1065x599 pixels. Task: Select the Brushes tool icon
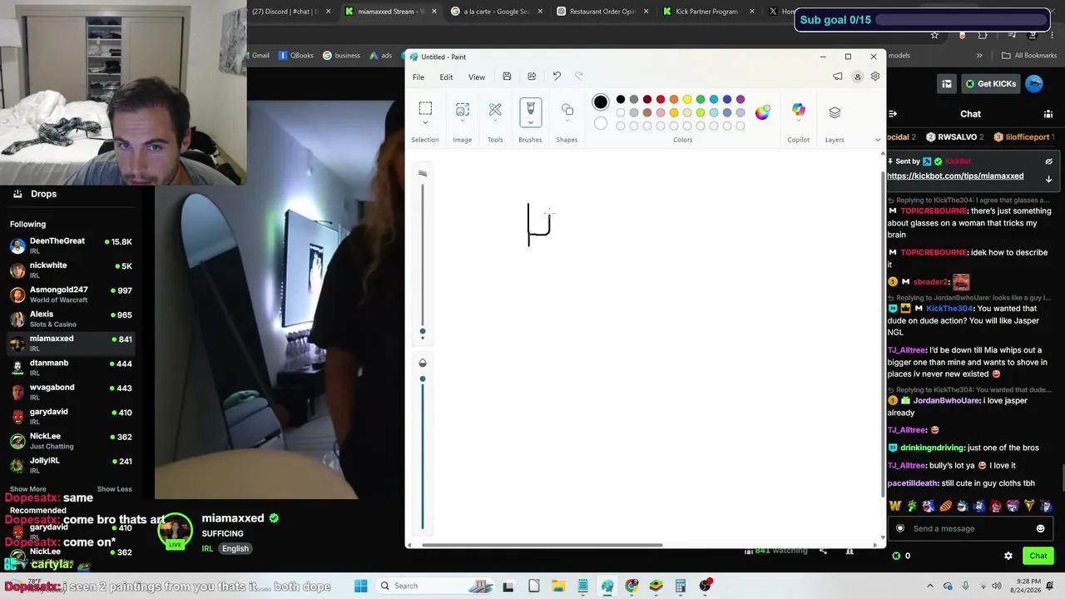point(530,108)
